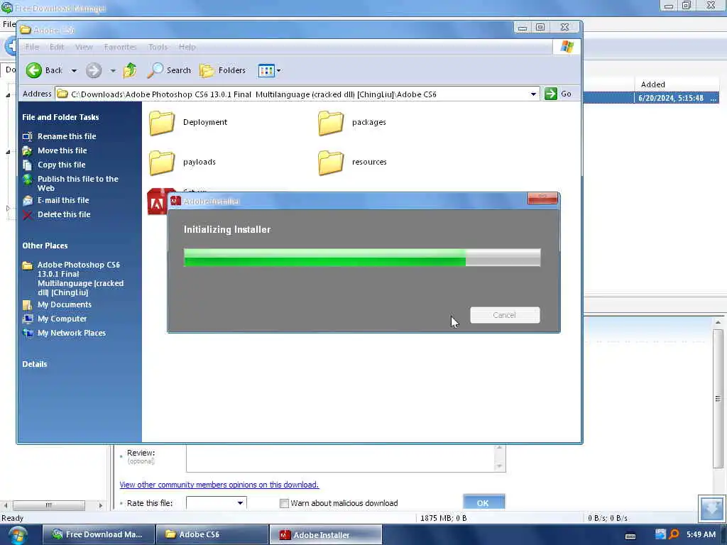Open the Help menu in Explorer
This screenshot has width=727, height=545.
click(187, 48)
